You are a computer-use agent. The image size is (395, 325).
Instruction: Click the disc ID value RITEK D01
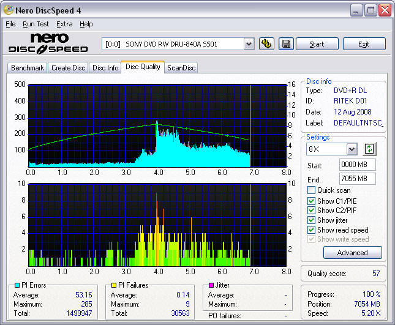350,101
